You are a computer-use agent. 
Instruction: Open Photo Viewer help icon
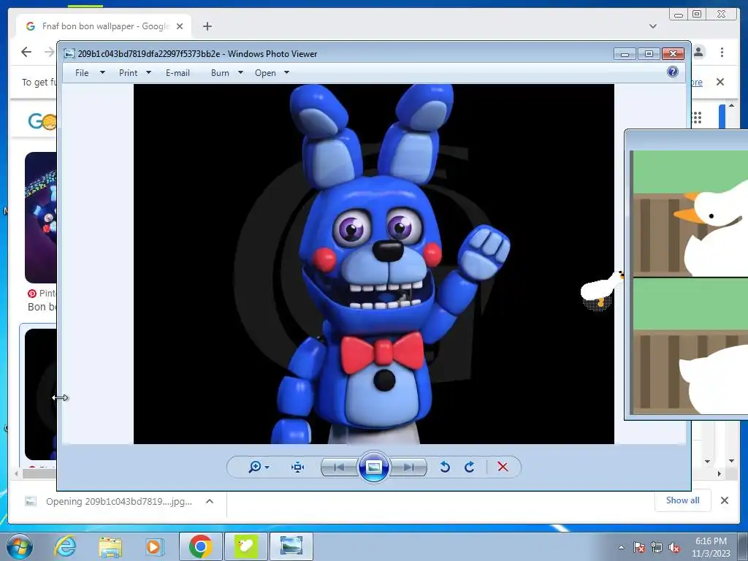[673, 72]
